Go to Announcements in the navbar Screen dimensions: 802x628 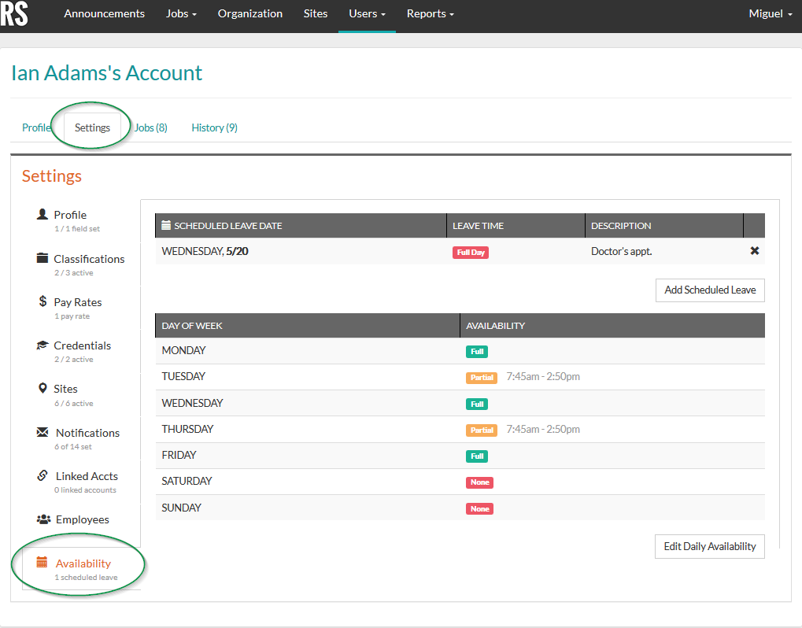coord(105,14)
